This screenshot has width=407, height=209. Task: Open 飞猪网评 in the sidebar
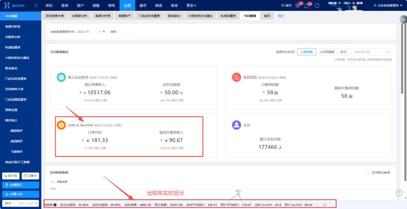(x=21, y=151)
